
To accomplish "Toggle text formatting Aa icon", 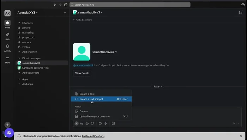I will (x=82, y=123).
